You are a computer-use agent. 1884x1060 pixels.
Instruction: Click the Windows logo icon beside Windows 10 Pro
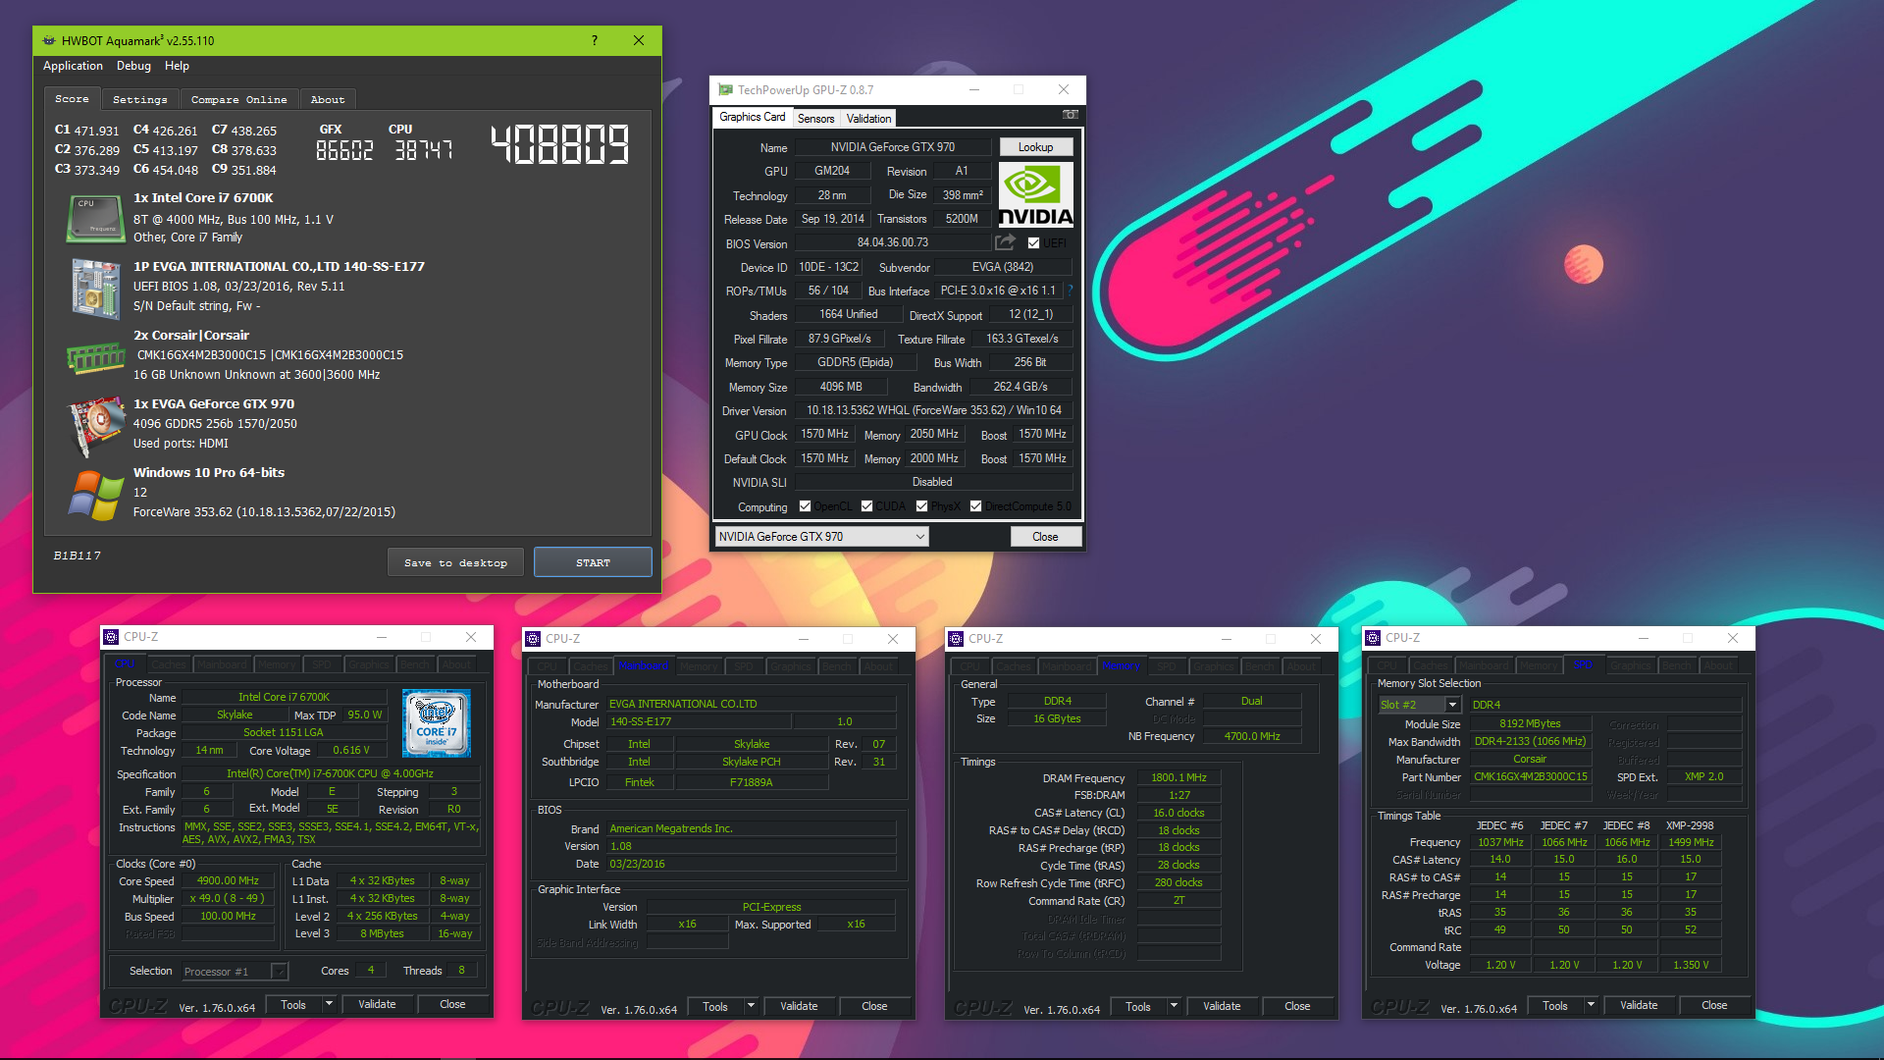95,494
